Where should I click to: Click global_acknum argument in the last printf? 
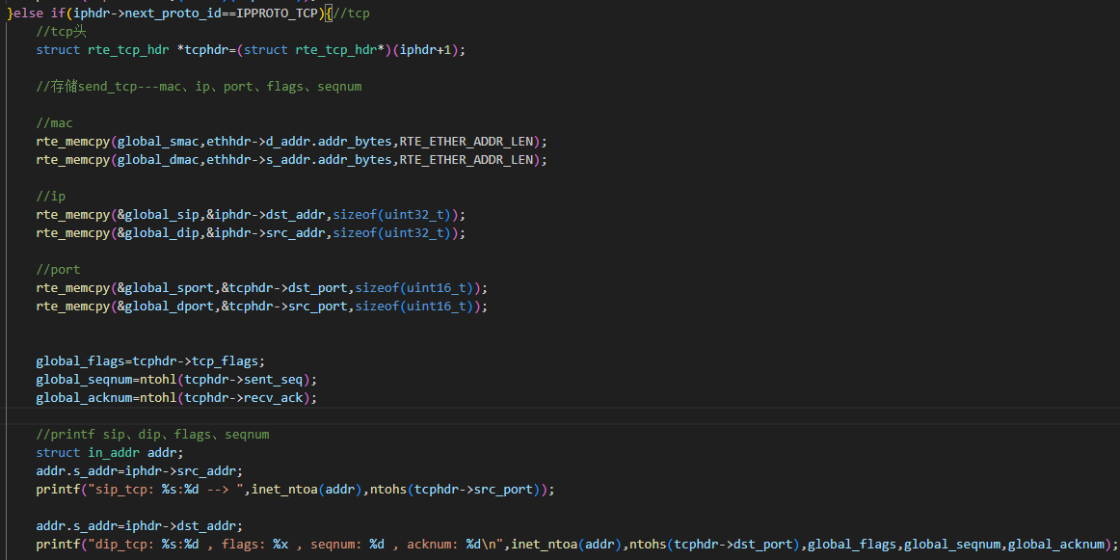click(1055, 545)
